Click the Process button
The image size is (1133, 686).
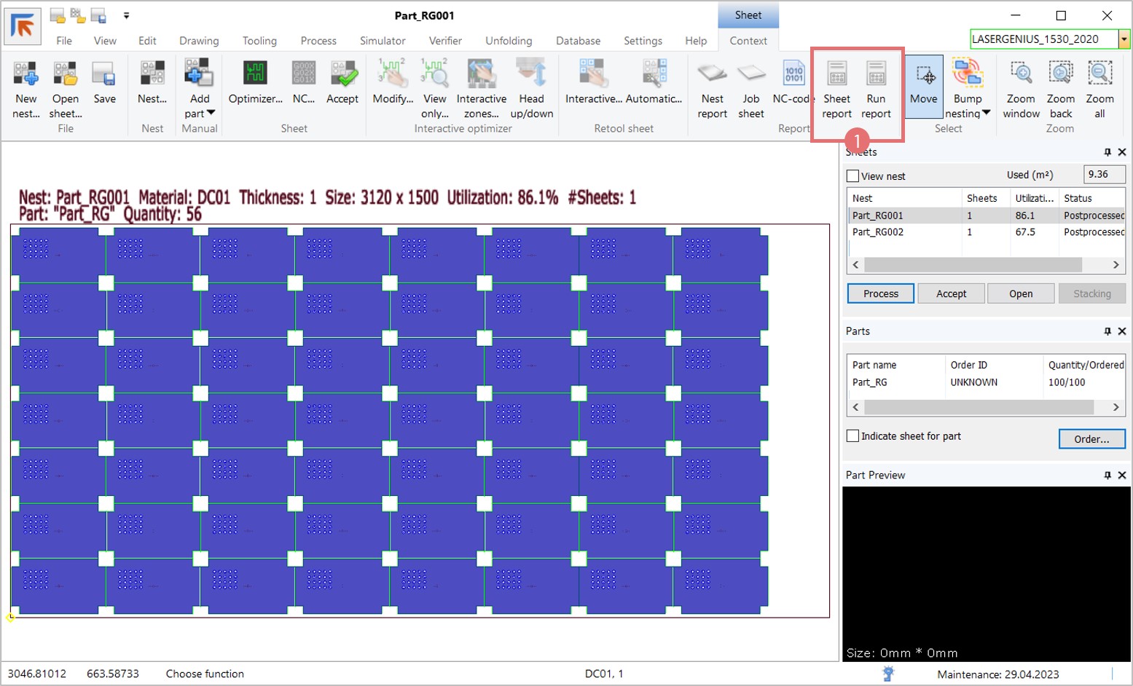[x=880, y=293]
